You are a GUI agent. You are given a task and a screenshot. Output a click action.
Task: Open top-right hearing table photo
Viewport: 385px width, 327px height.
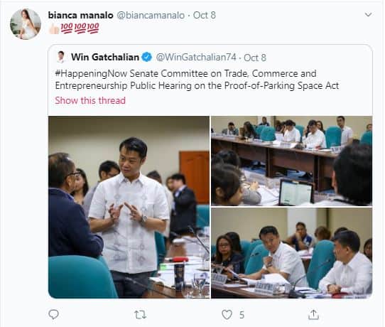[292, 161]
